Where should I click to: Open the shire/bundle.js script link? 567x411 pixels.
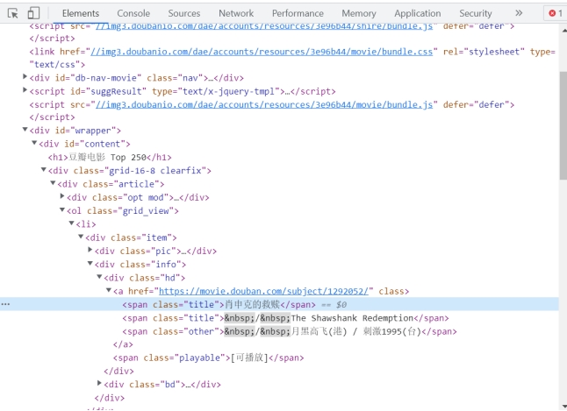(x=264, y=26)
